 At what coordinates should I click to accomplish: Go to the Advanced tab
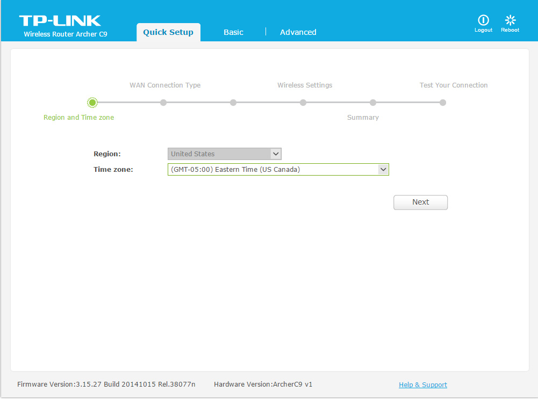pos(298,32)
